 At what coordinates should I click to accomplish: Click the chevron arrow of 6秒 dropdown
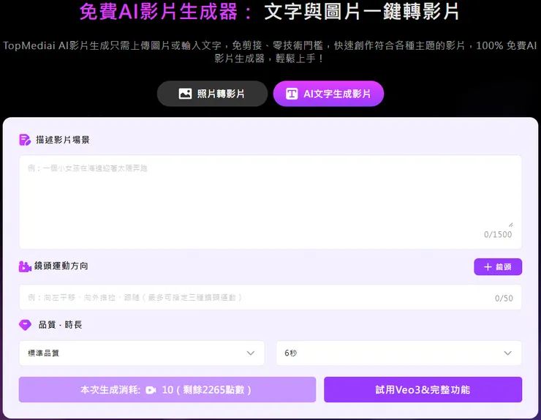[x=507, y=353]
